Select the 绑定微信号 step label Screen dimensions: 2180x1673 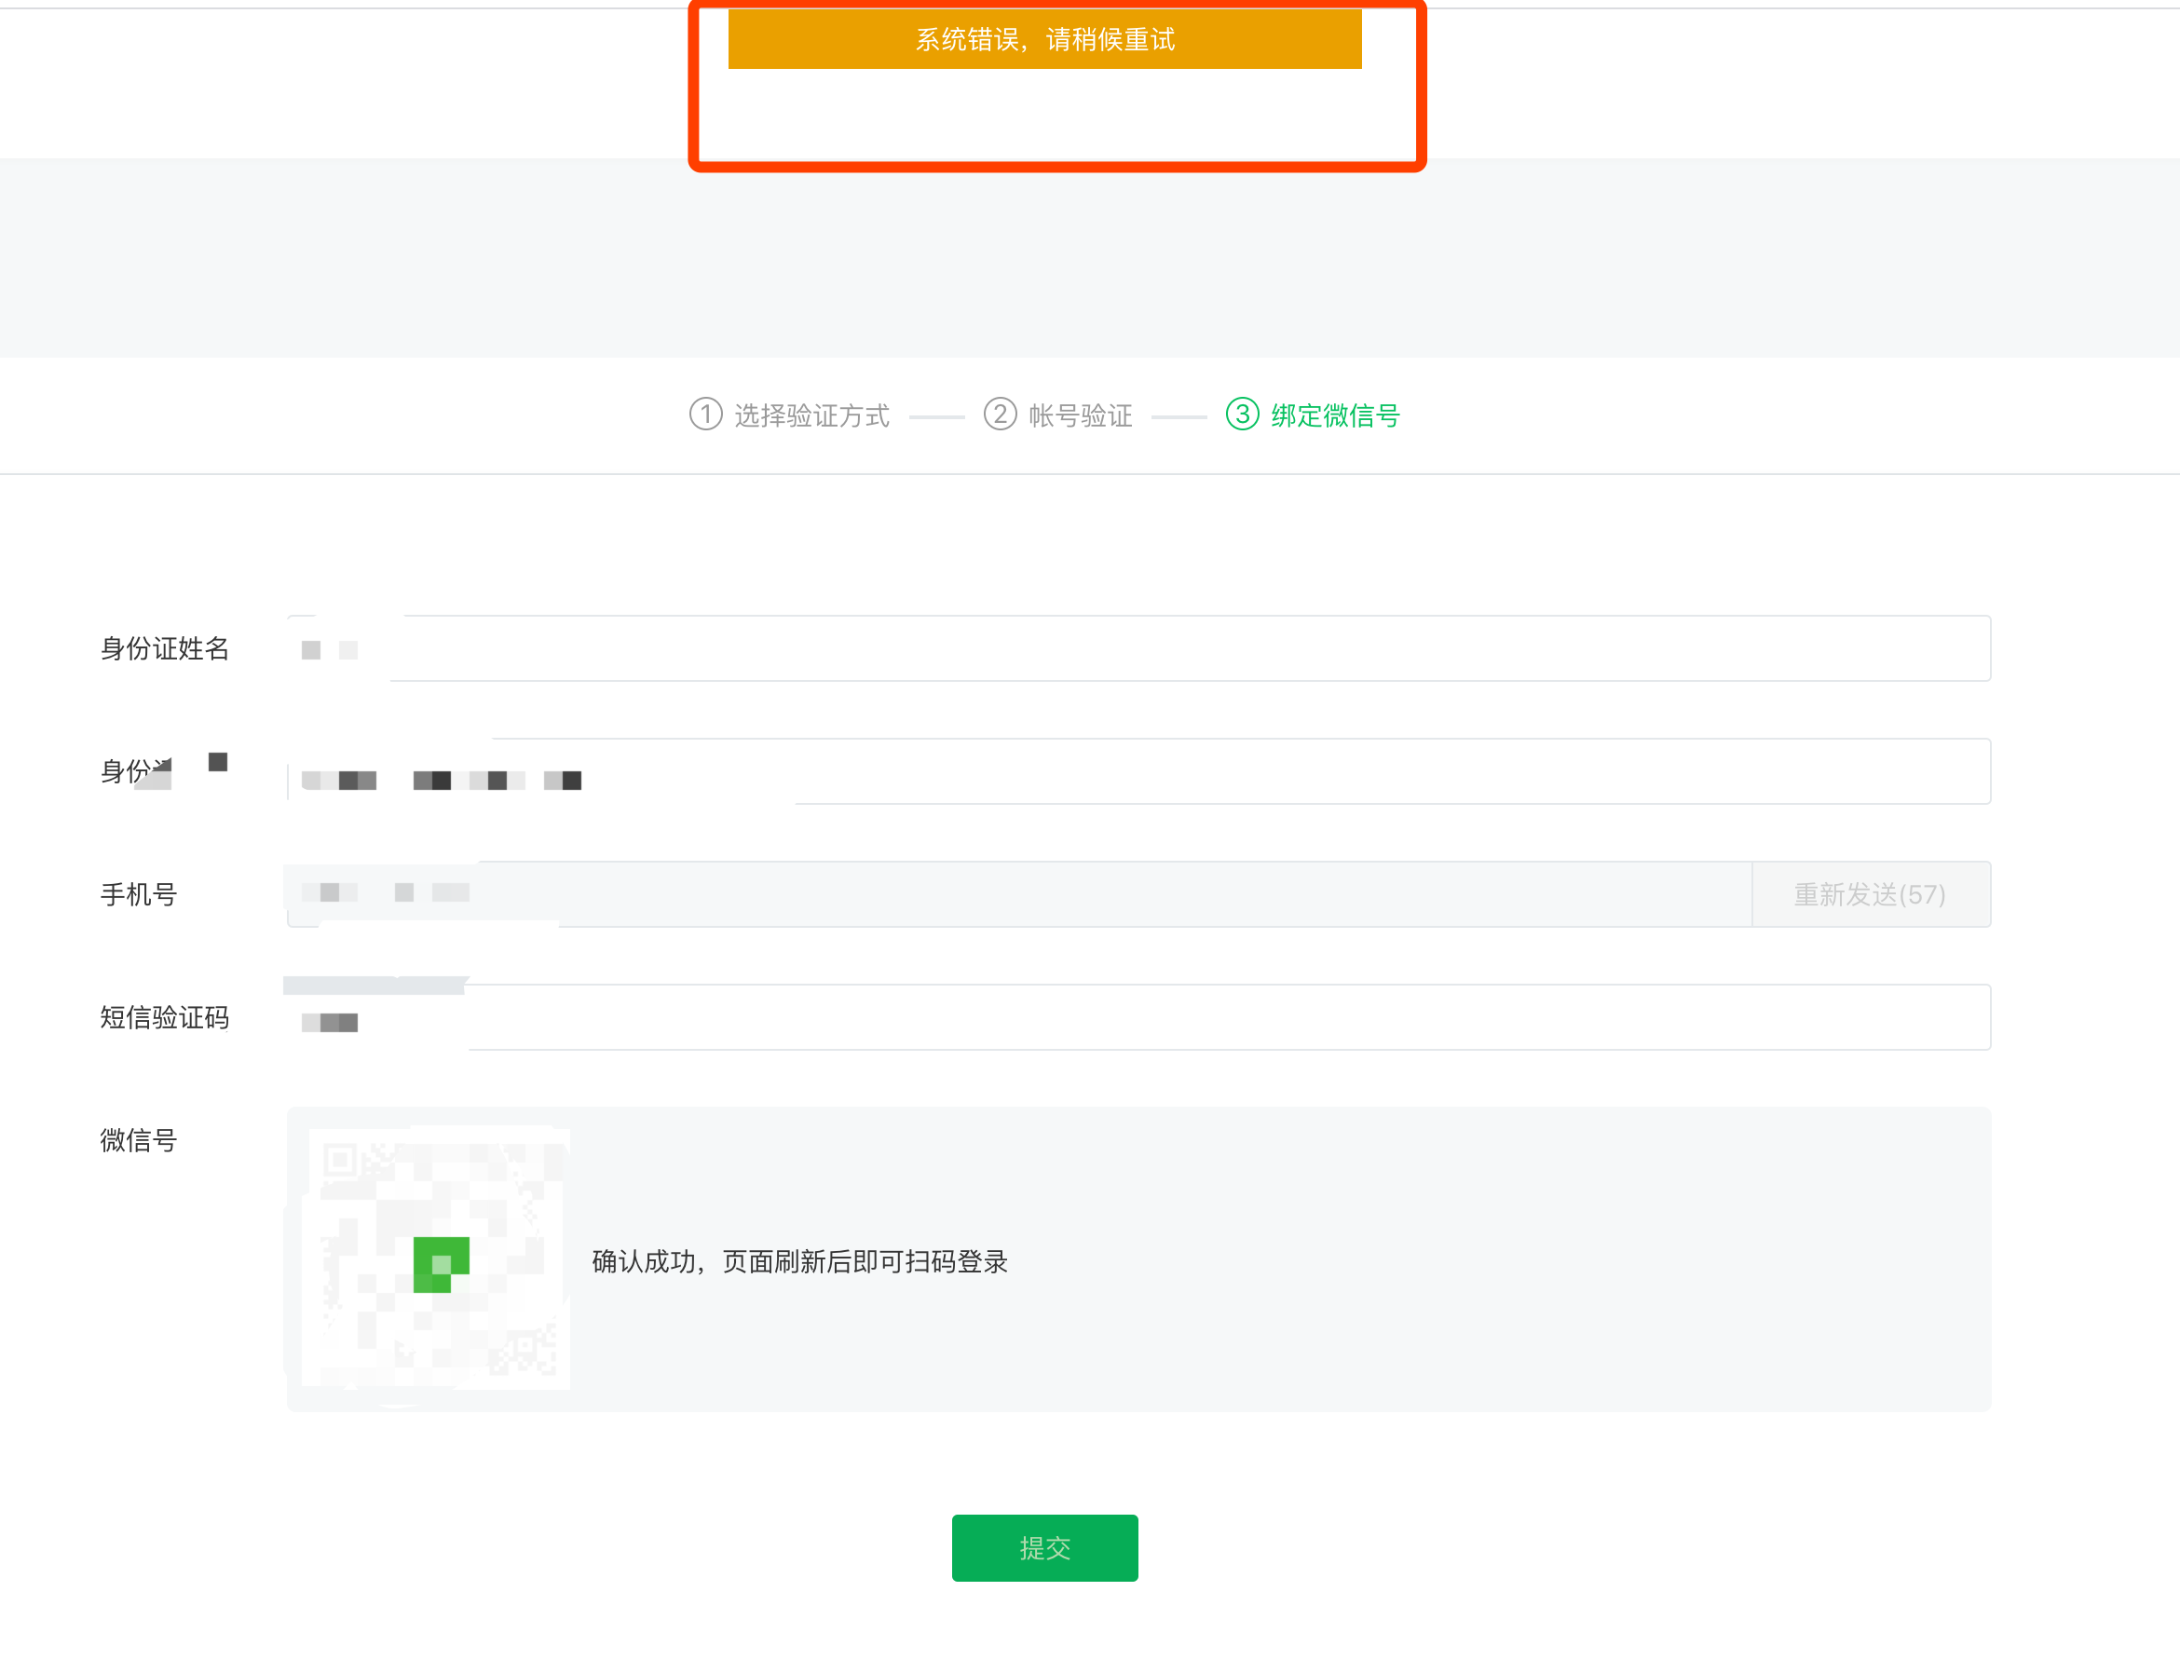1336,416
